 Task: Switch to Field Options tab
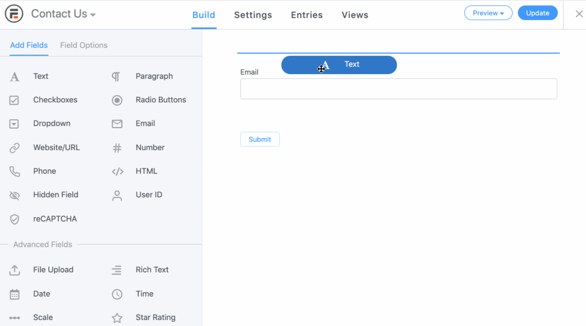(84, 45)
